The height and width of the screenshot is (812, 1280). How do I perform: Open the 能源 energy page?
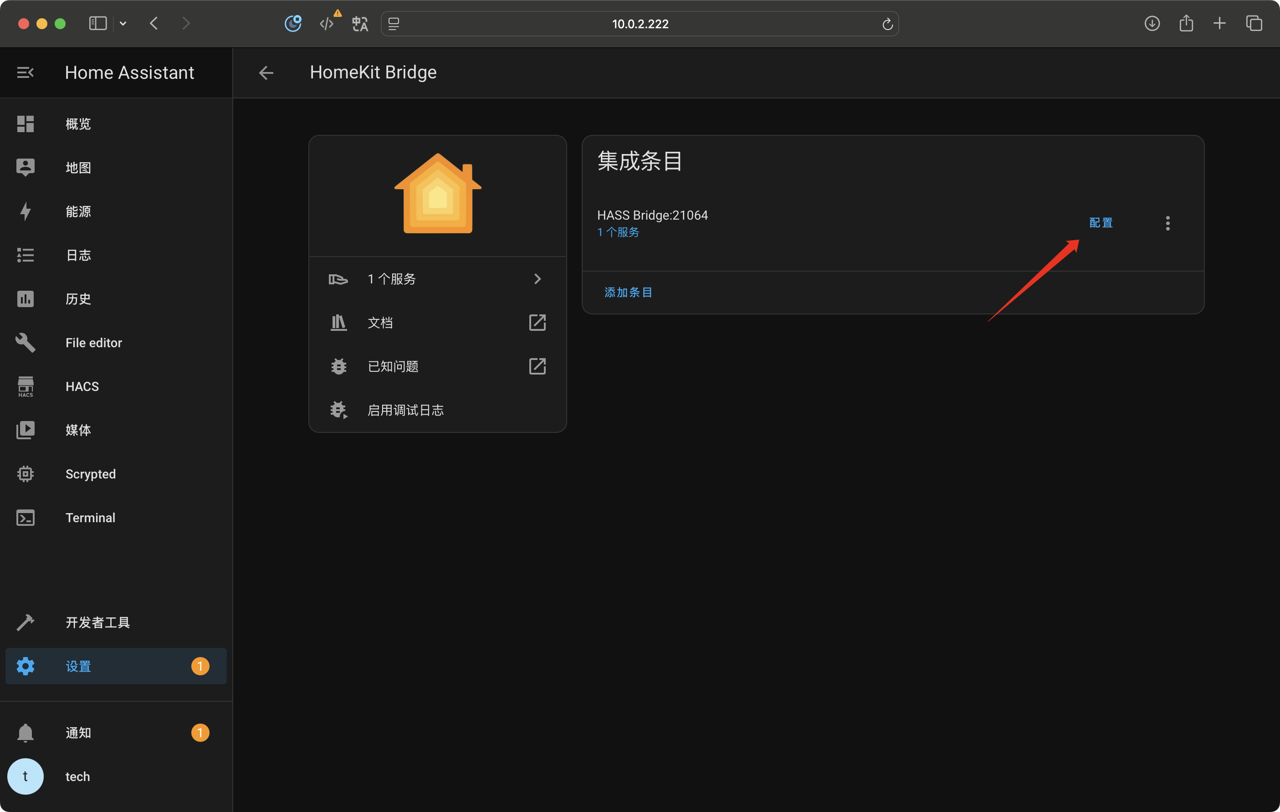(x=116, y=211)
